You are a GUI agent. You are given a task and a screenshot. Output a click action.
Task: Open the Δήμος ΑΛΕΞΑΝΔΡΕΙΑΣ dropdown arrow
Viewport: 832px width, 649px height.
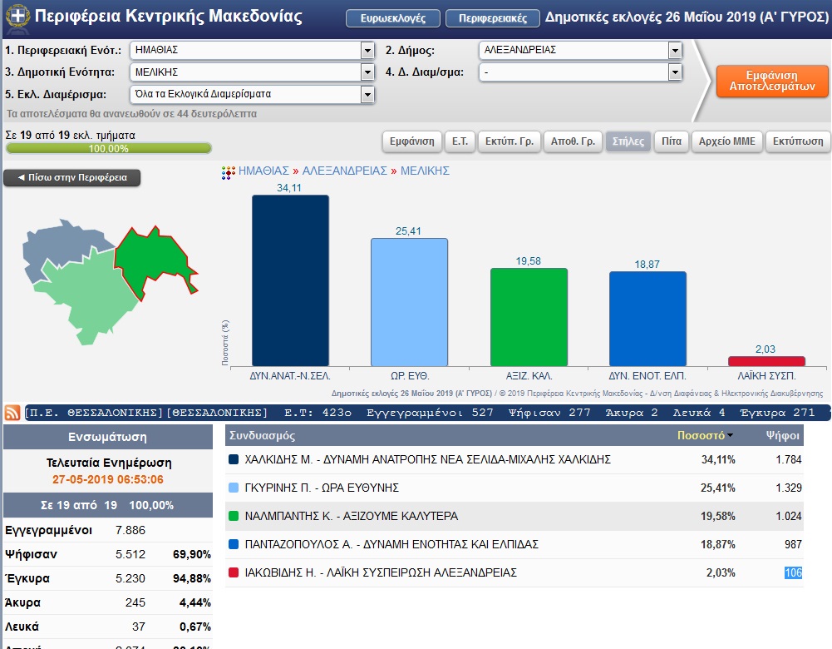[x=674, y=51]
